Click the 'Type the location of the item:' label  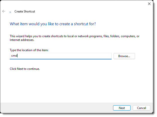click(x=29, y=50)
